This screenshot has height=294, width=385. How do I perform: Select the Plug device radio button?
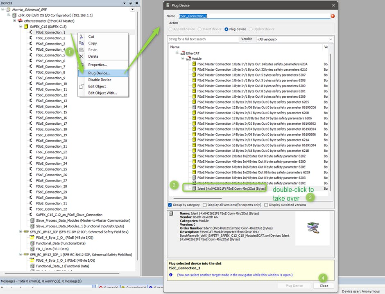[x=226, y=29]
